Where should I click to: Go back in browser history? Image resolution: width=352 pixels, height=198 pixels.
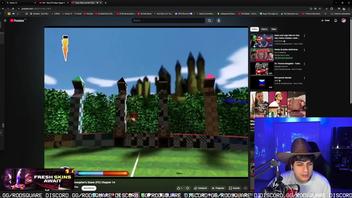click(x=3, y=9)
